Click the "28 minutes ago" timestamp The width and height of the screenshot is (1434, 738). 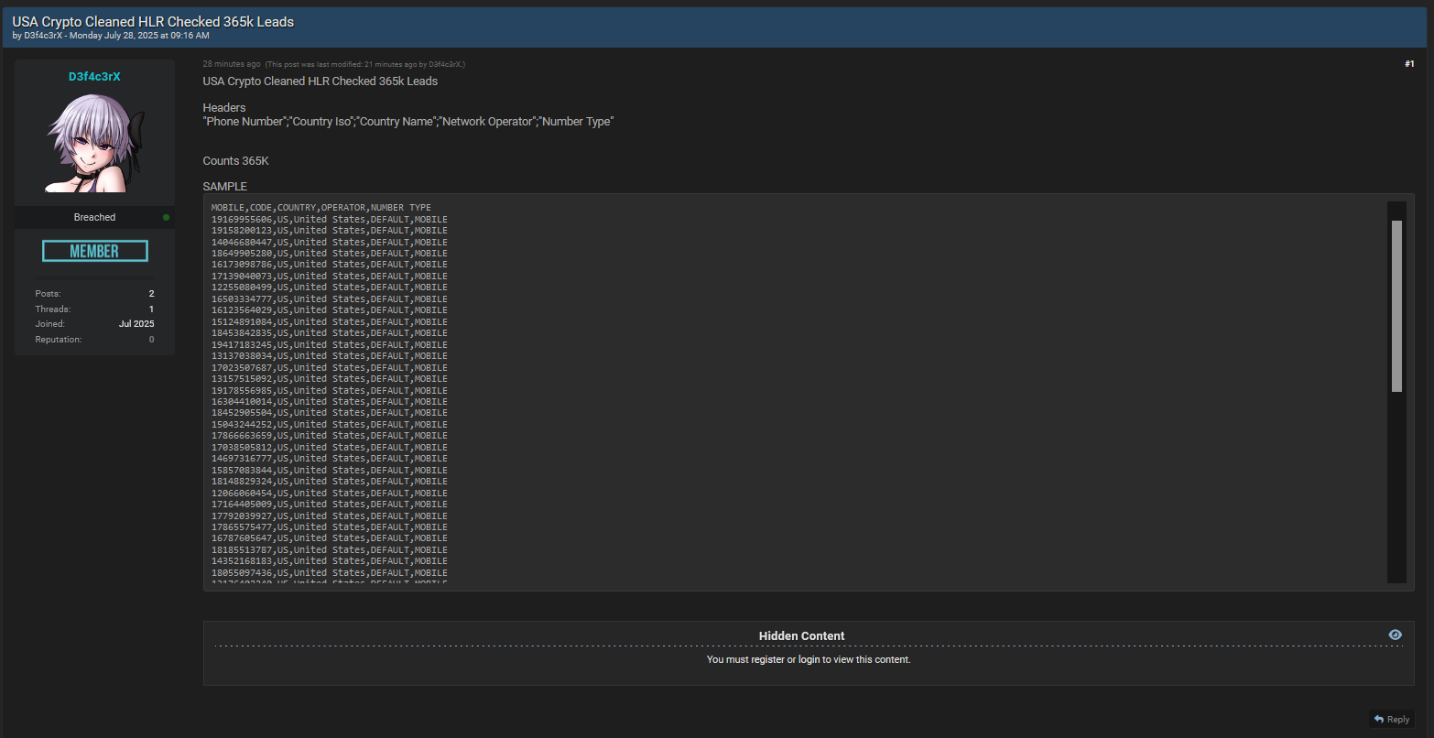click(231, 64)
